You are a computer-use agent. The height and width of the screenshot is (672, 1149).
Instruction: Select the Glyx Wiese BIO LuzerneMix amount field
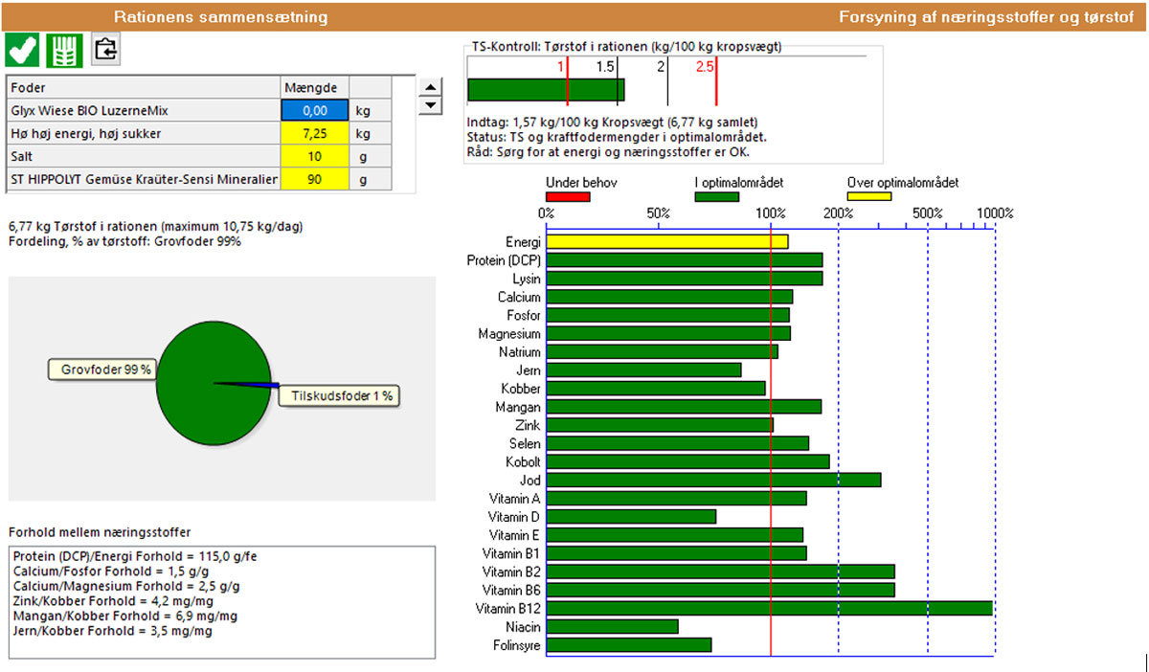[315, 111]
